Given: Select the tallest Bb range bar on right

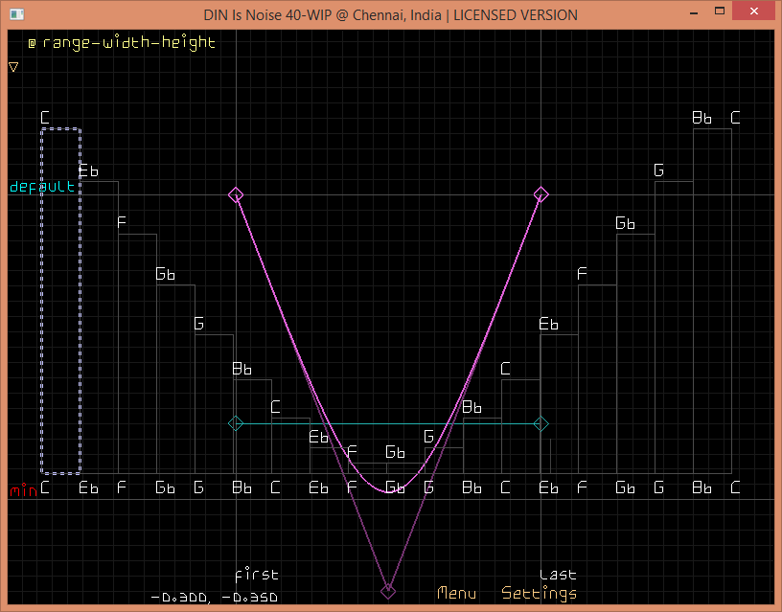Looking at the screenshot, I should coord(711,301).
